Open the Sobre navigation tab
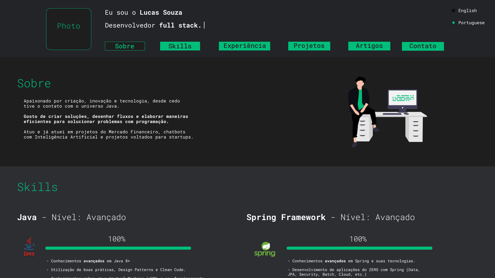Image resolution: width=495 pixels, height=278 pixels. coord(125,46)
